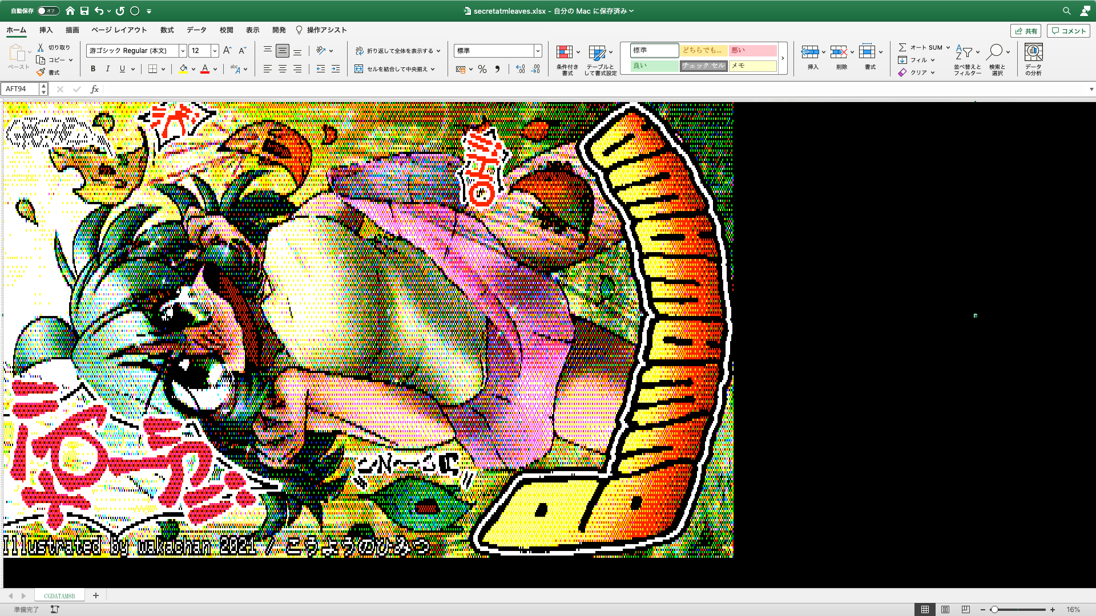
Task: Click the Save floppy disk icon
Action: coord(84,11)
